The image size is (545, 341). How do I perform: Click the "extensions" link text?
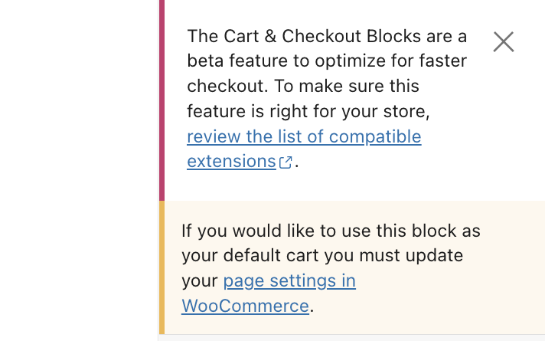tap(231, 162)
